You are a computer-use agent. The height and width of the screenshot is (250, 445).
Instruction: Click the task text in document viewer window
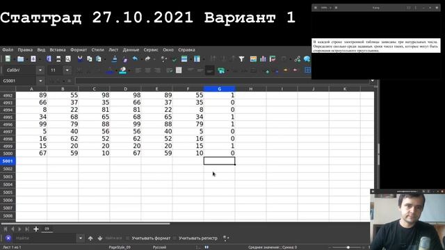375,46
